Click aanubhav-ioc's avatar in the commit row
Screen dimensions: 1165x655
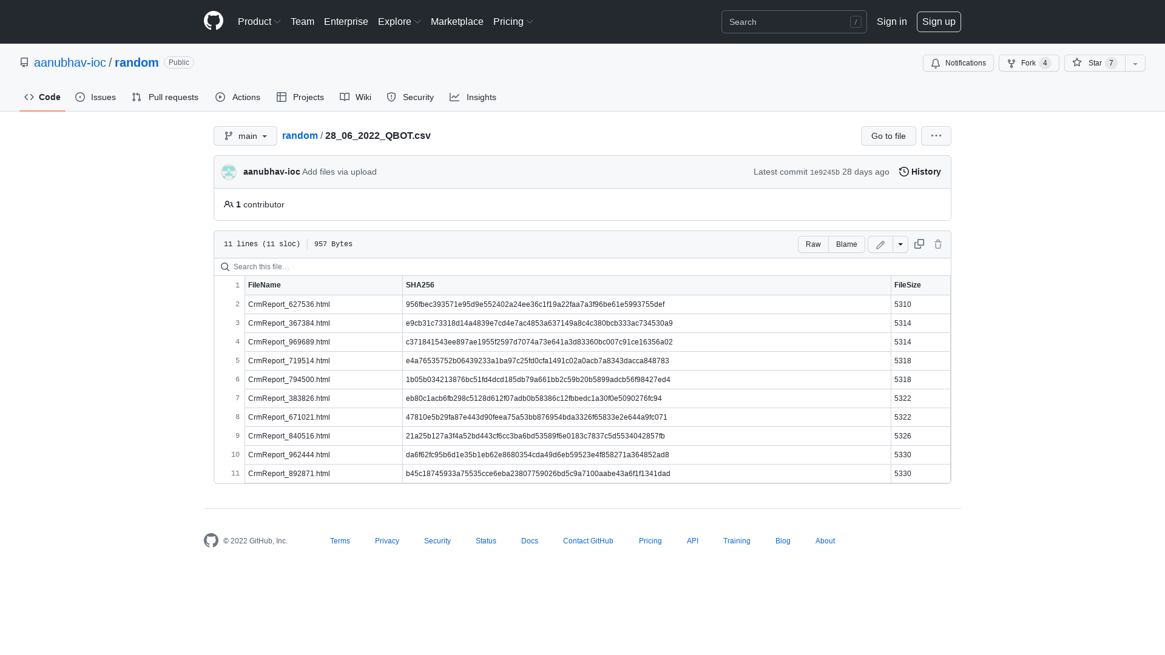(x=229, y=172)
